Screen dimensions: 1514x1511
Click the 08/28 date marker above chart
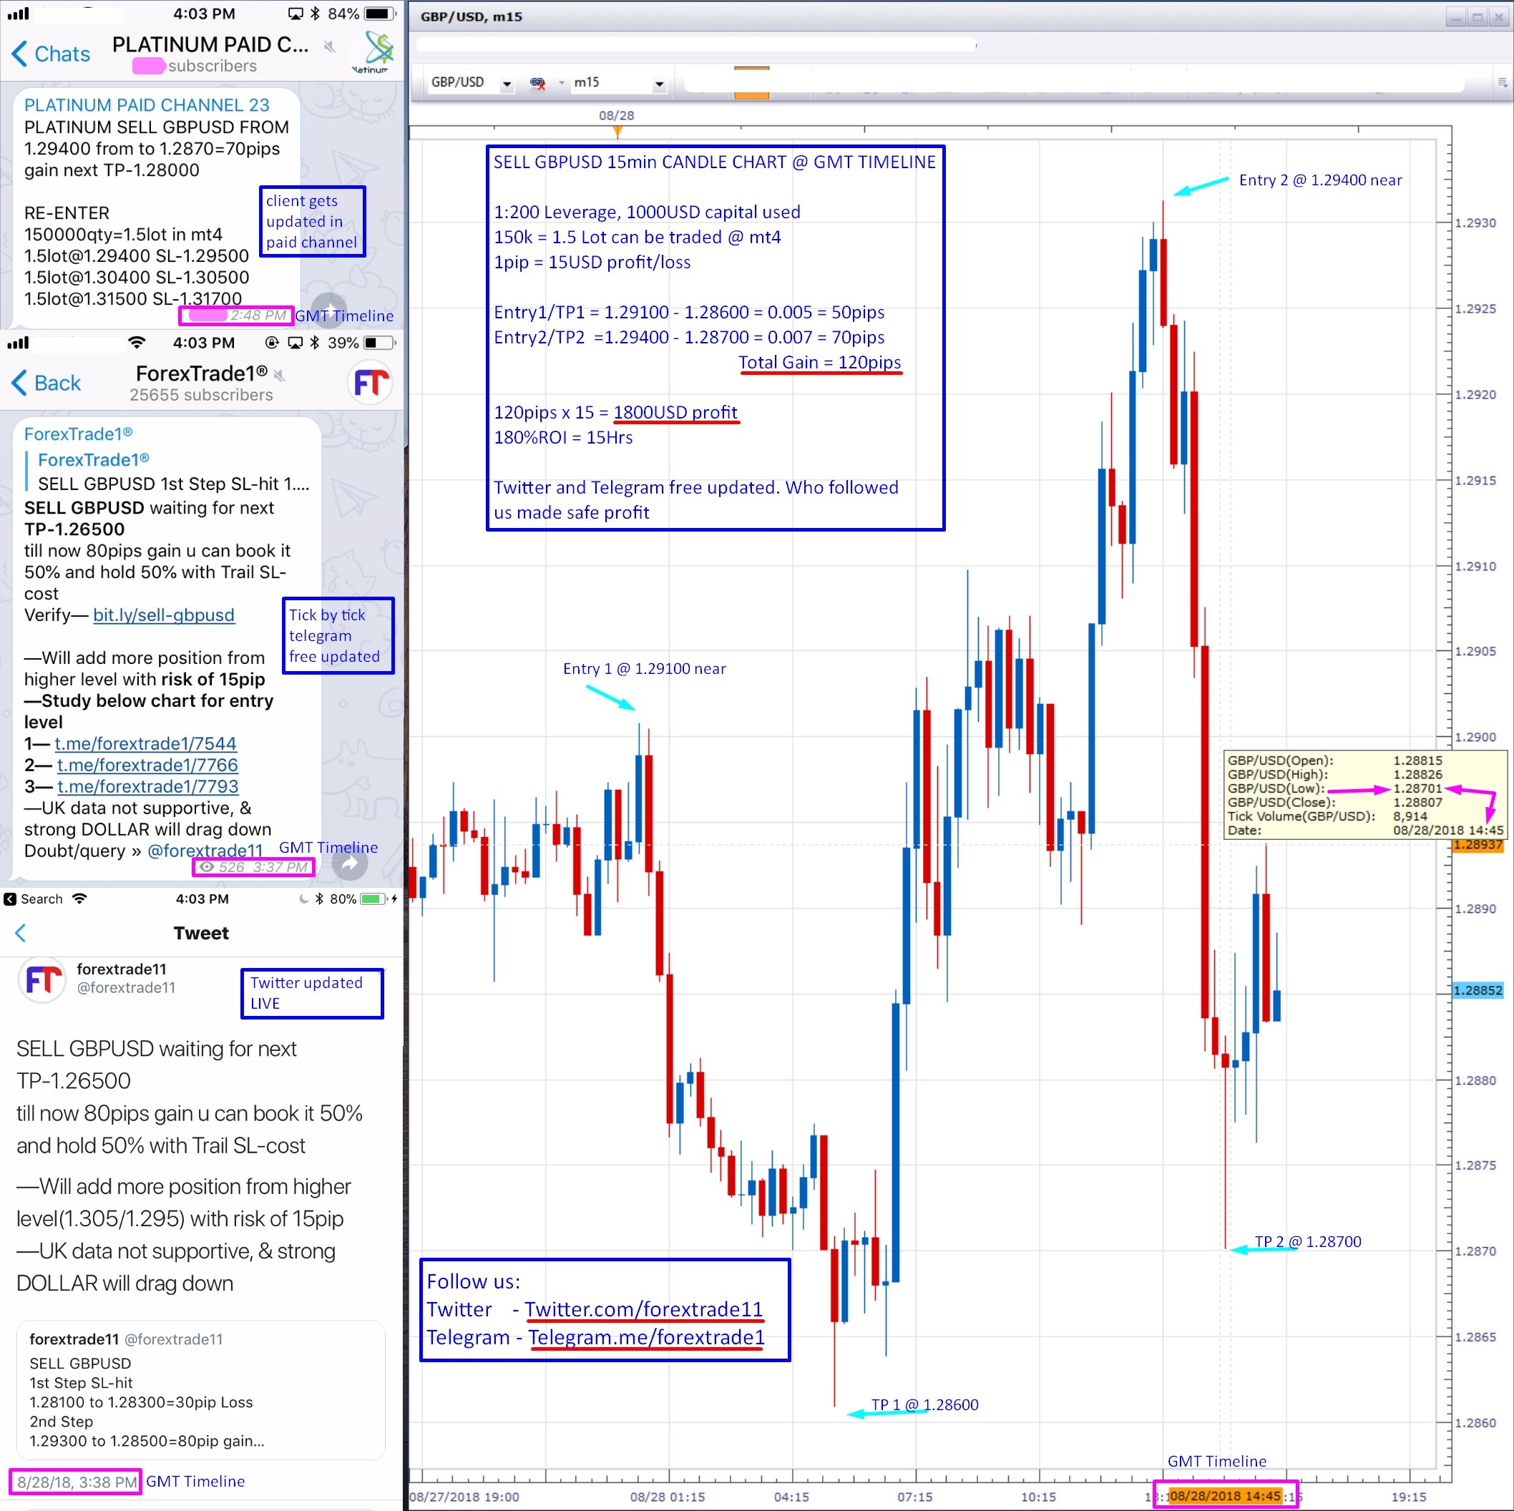click(x=617, y=115)
